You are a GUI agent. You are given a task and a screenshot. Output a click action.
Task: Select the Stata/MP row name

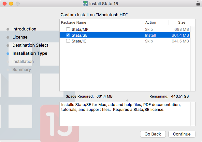(80, 30)
